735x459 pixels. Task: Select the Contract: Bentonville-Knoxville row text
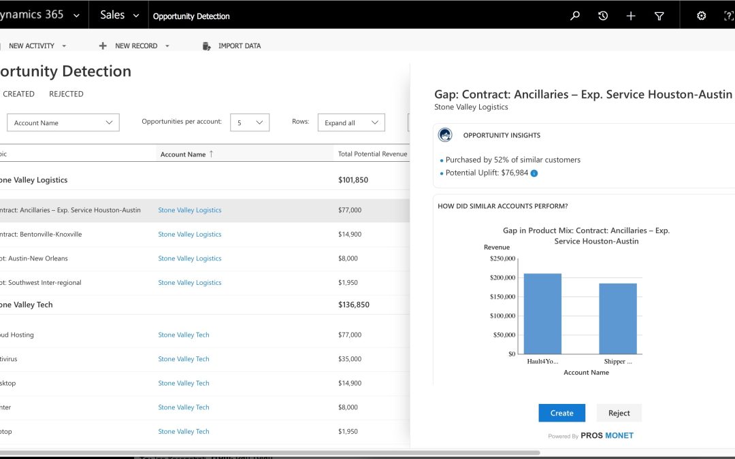(x=41, y=234)
